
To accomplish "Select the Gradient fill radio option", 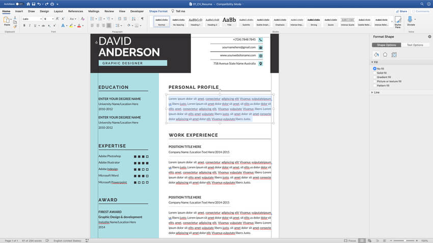I will click(375, 77).
